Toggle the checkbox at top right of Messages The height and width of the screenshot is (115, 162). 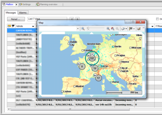(157, 19)
